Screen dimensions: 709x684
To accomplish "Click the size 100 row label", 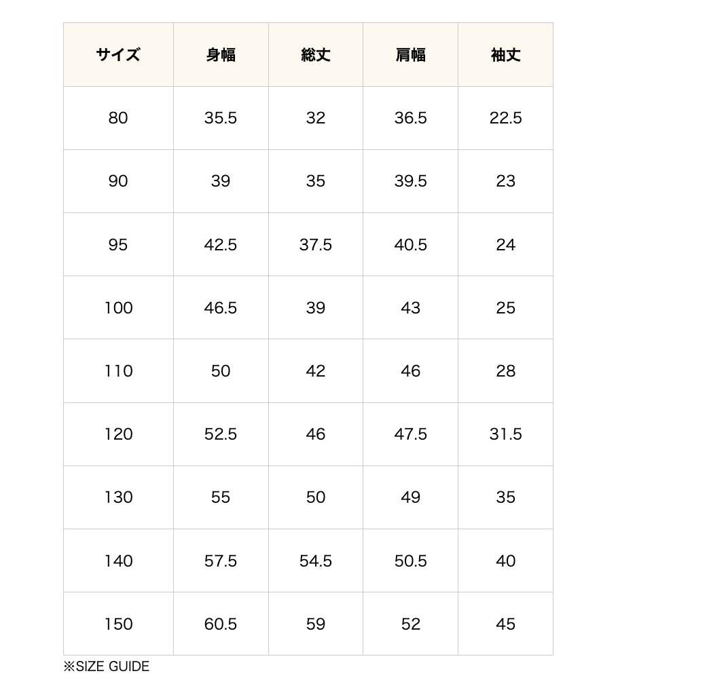I will click(118, 308).
